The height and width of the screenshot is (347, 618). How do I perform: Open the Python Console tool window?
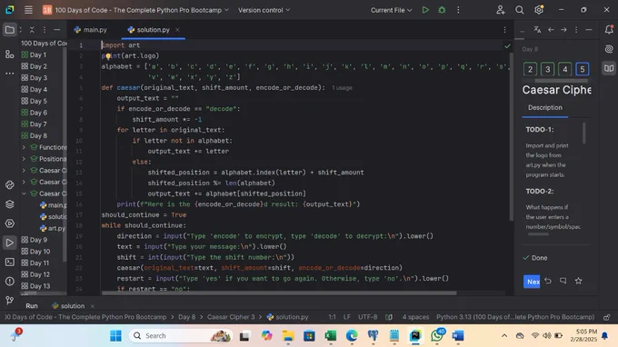click(10, 184)
